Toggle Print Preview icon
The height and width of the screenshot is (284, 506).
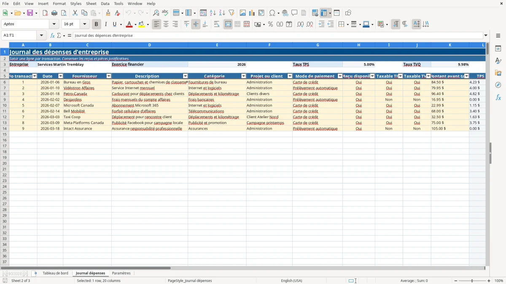64,13
